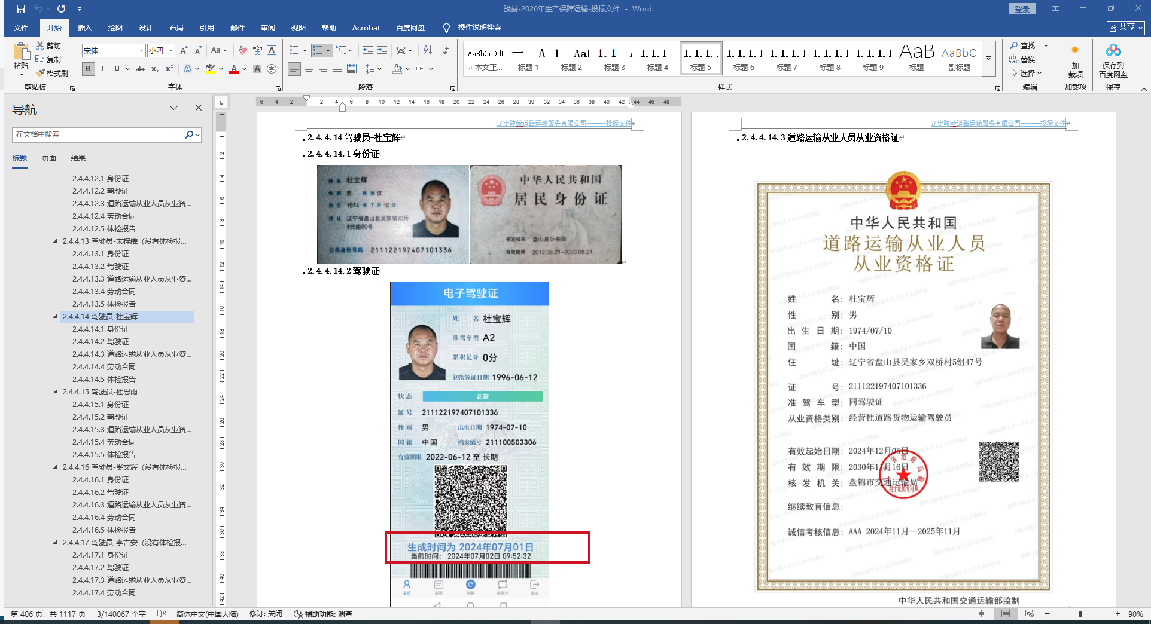Viewport: 1151px width, 624px height.
Task: Click the 共享 share button
Action: click(1125, 27)
